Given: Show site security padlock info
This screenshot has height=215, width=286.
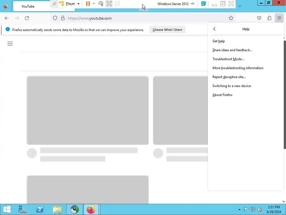Looking at the screenshot, I should tap(63, 18).
